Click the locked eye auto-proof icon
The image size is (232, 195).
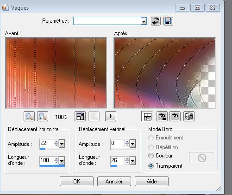[162, 116]
